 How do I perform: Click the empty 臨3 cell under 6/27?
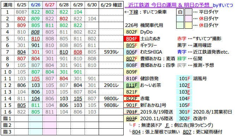50,132
